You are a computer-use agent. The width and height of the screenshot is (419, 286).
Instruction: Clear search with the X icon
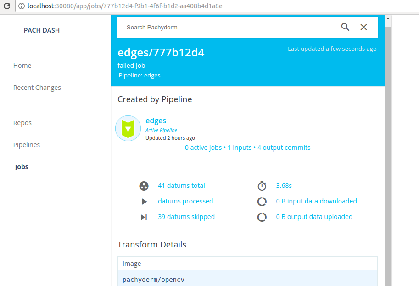point(363,27)
